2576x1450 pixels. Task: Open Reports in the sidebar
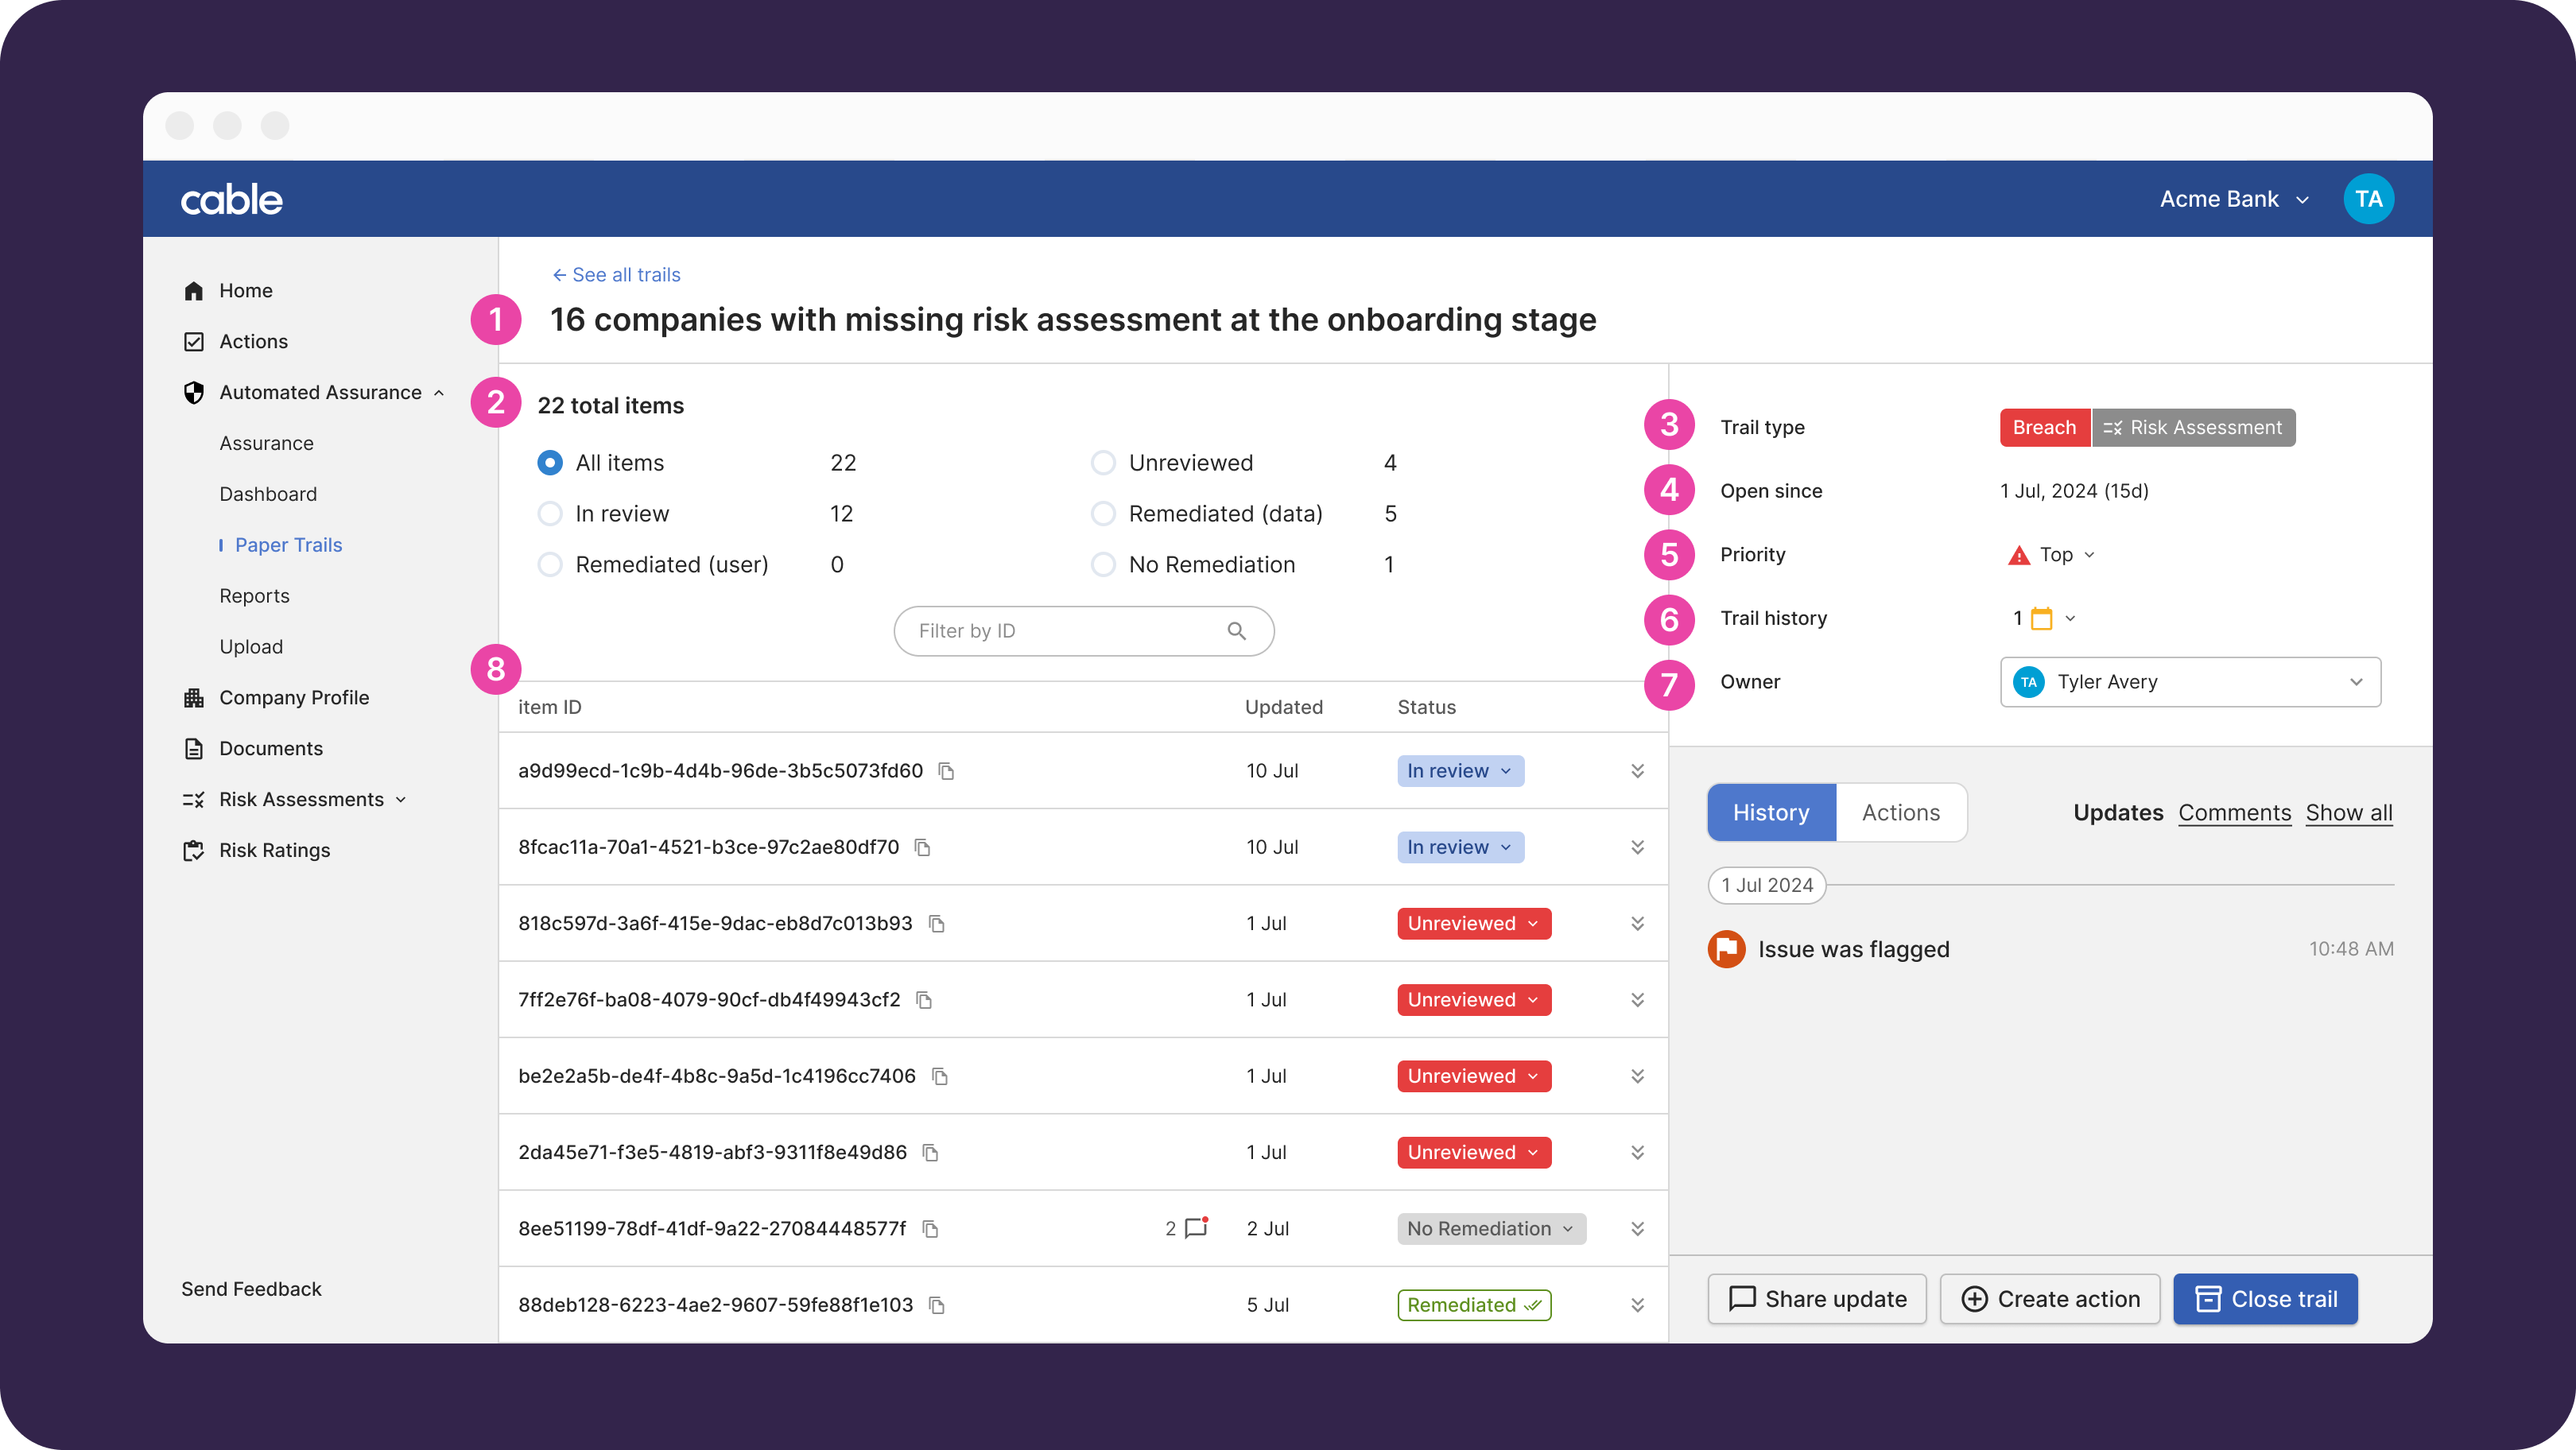point(254,596)
